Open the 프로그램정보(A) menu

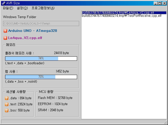(x=43, y=8)
